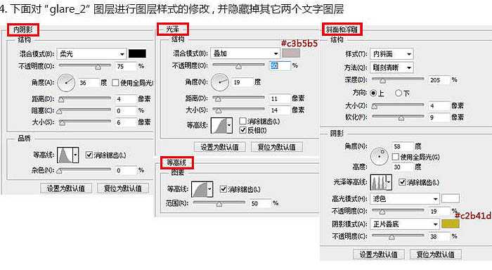492x270 pixels.
Task: Click Inner Shadow 设置为默认值 button
Action: pyautogui.click(x=66, y=188)
